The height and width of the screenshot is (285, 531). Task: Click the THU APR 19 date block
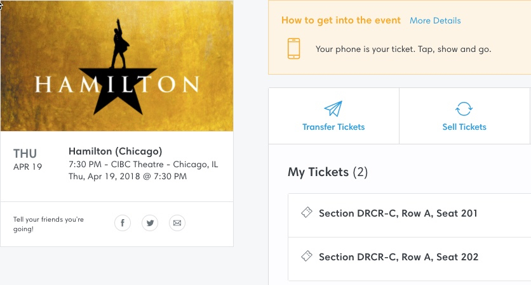coord(27,160)
